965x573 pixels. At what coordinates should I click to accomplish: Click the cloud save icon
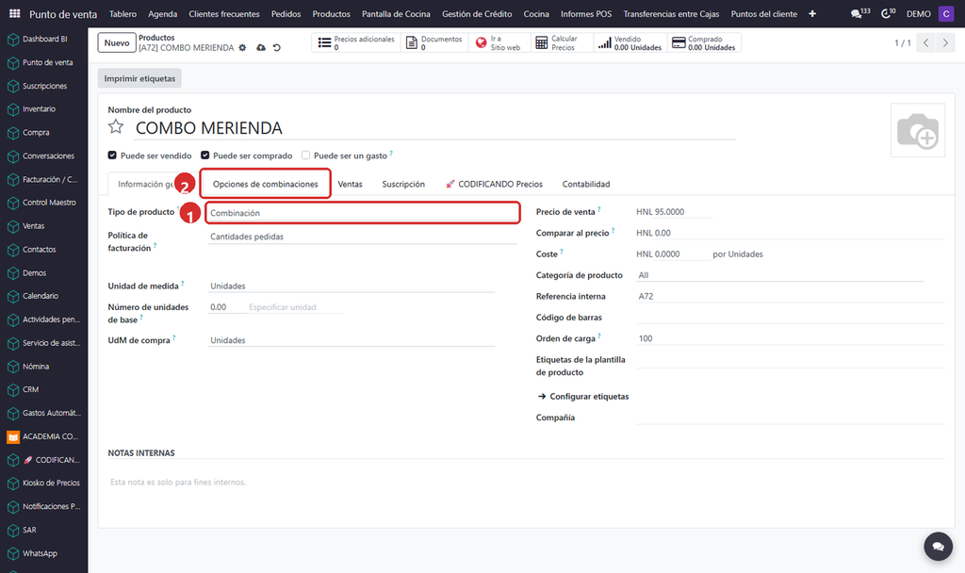click(261, 47)
